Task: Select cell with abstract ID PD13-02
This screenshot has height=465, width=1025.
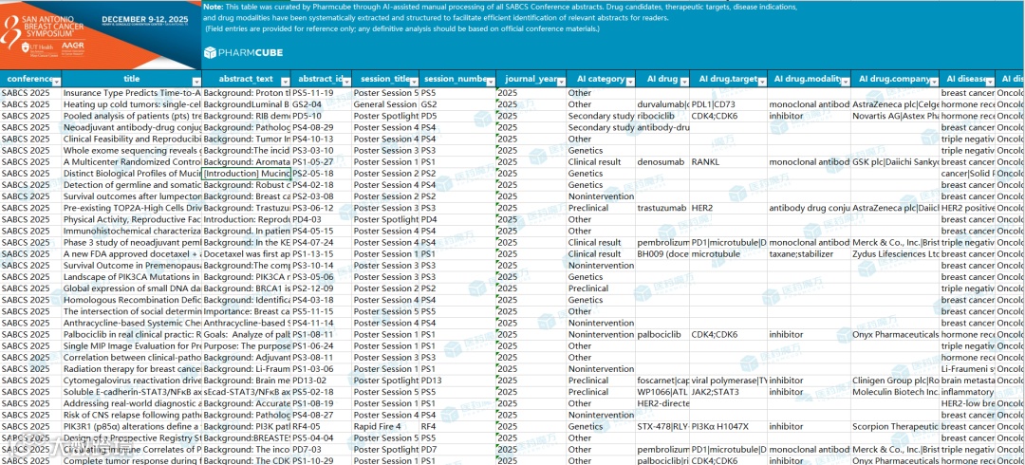Action: click(x=322, y=380)
